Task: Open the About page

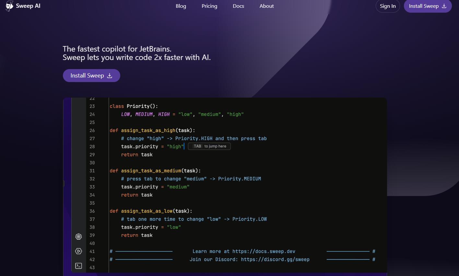Action: pos(266,6)
